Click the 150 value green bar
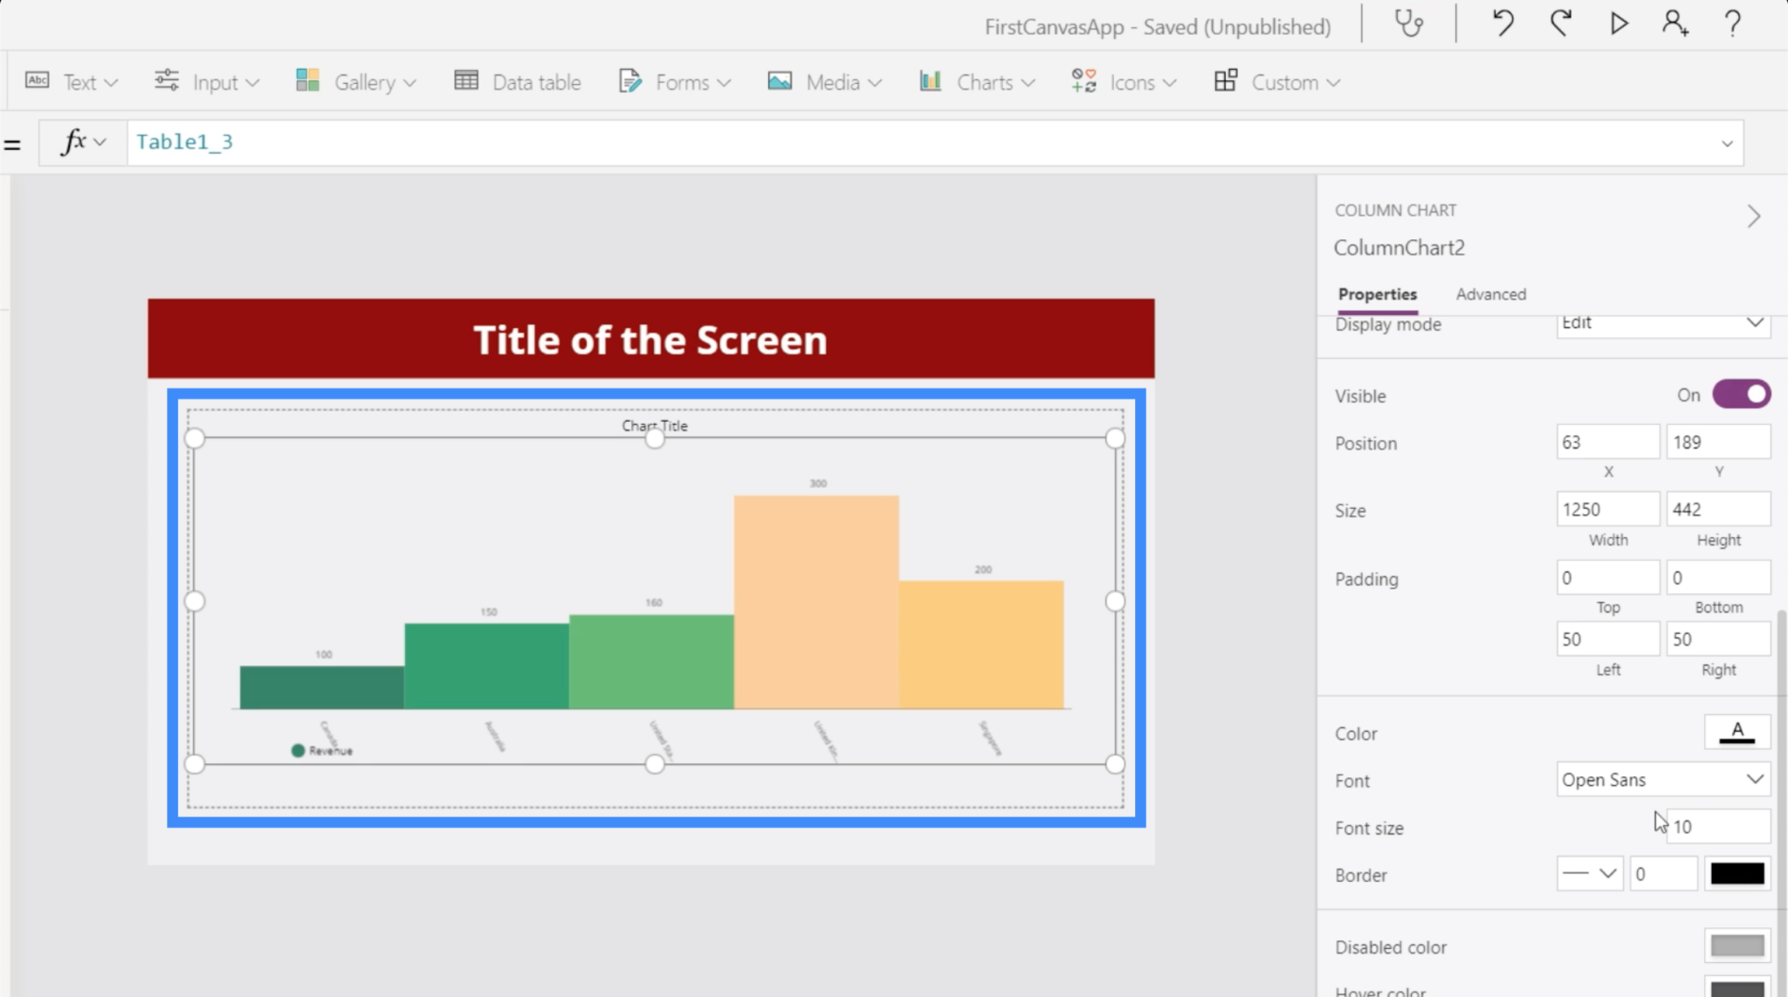This screenshot has height=997, width=1788. [487, 666]
